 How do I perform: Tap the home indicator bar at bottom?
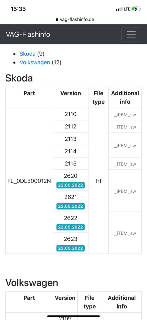click(x=74, y=316)
